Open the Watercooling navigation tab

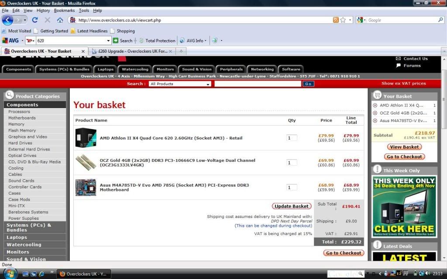(135, 69)
